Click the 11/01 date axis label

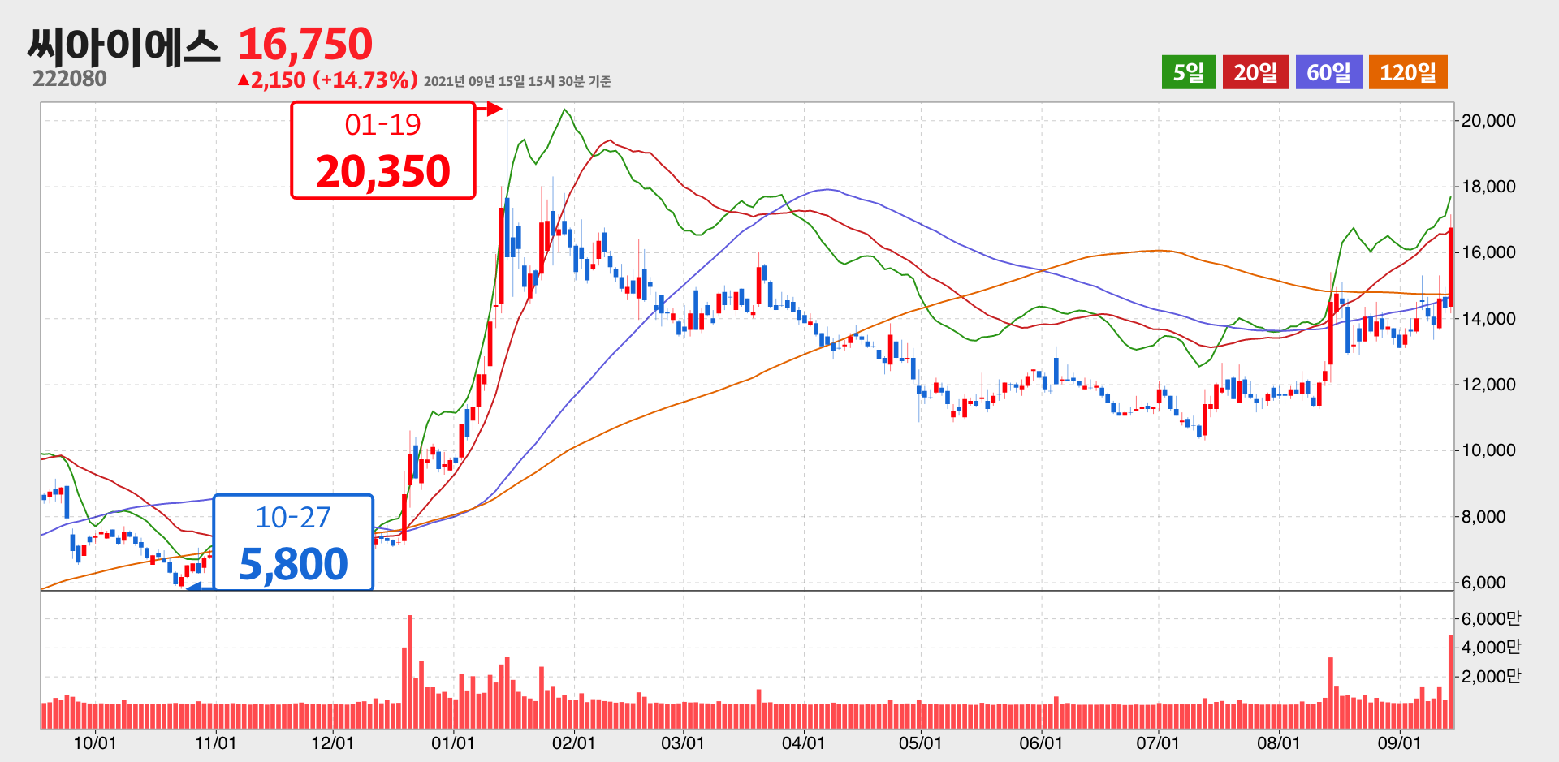tap(215, 743)
